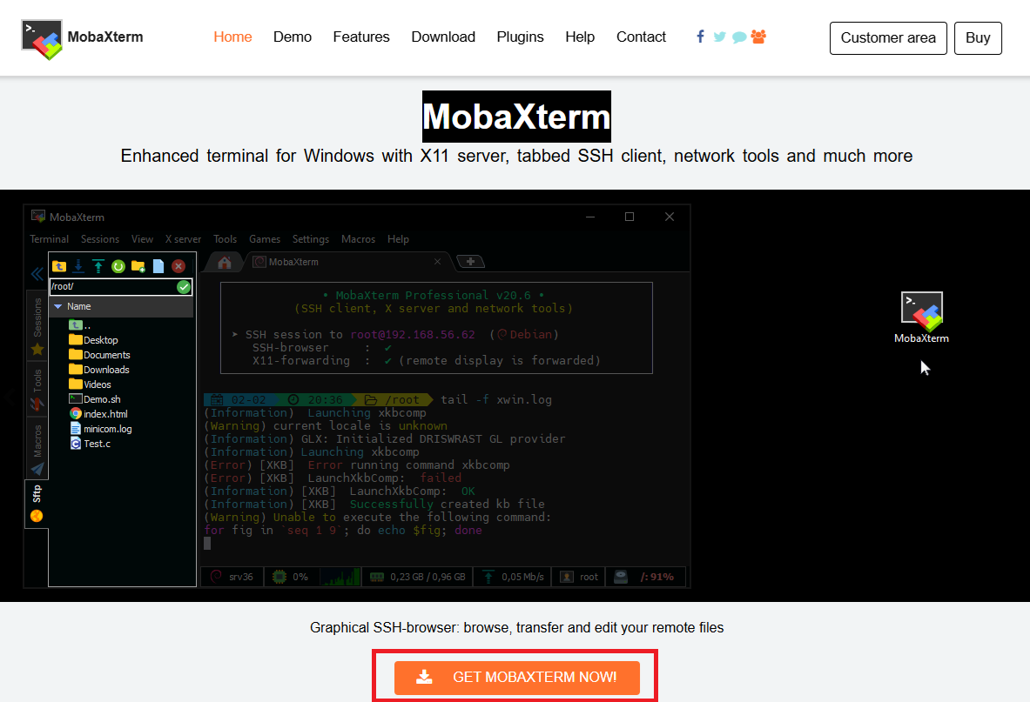Screen dimensions: 1030x702
Task: Click the orange users group icon
Action: coord(758,37)
